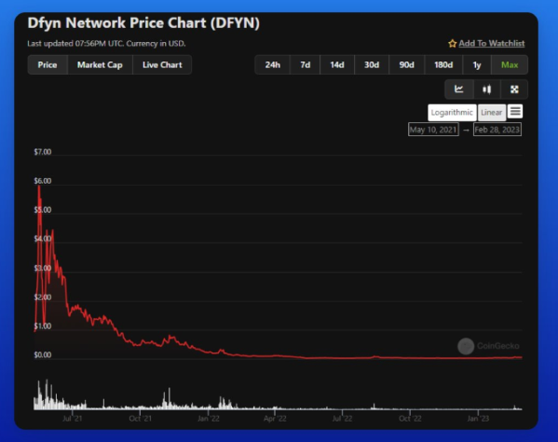Choose the Max time range

pyautogui.click(x=510, y=65)
